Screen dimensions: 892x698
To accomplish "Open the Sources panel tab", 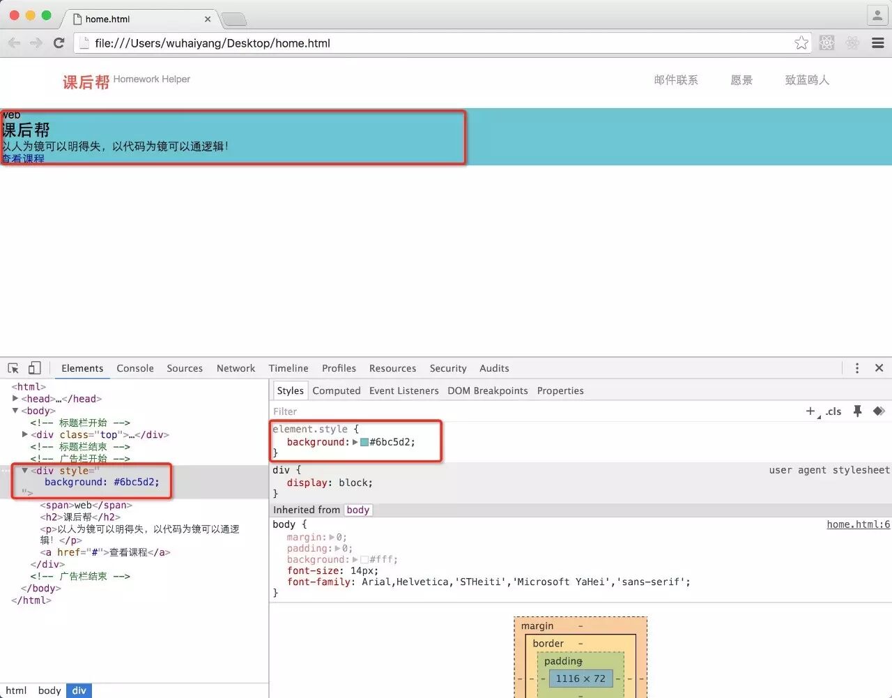I will [x=185, y=368].
